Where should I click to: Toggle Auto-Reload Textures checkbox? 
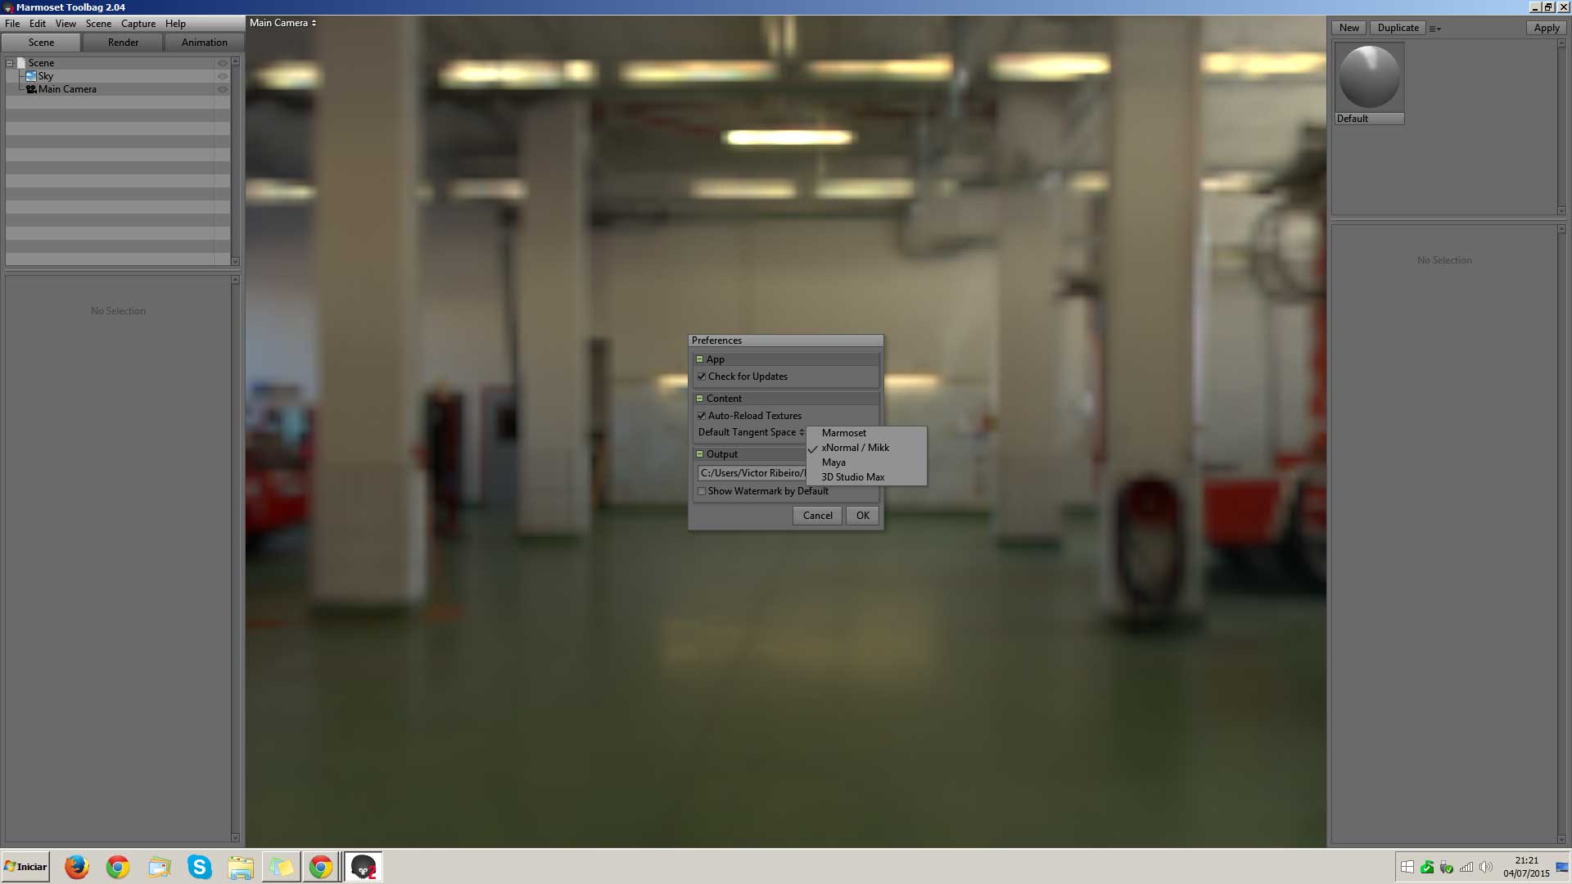[702, 416]
